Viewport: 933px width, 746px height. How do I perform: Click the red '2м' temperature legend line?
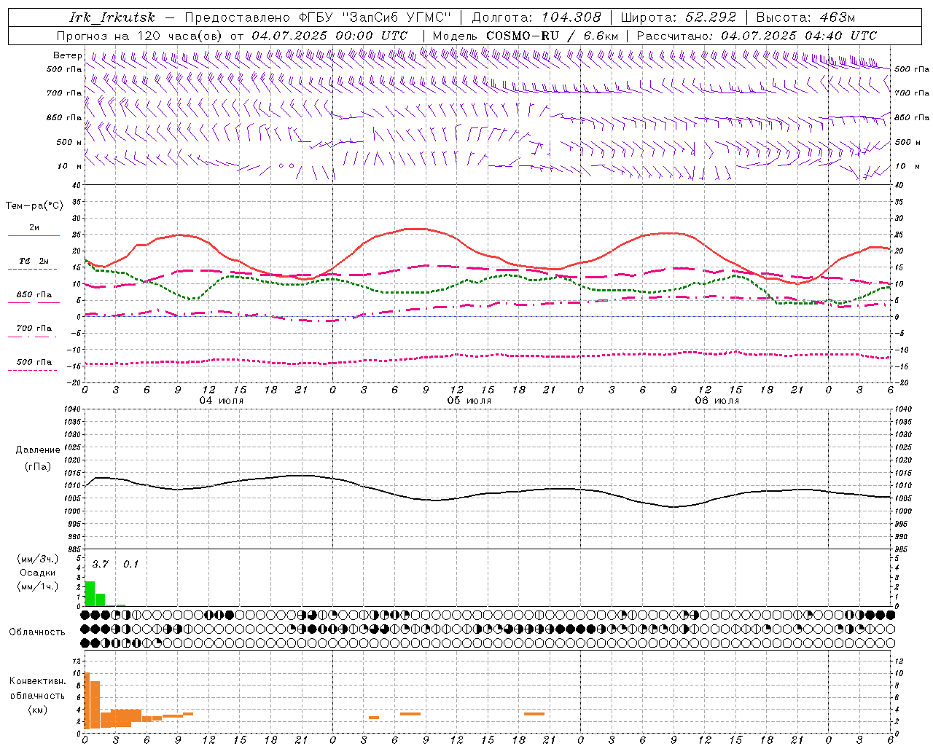(x=34, y=235)
